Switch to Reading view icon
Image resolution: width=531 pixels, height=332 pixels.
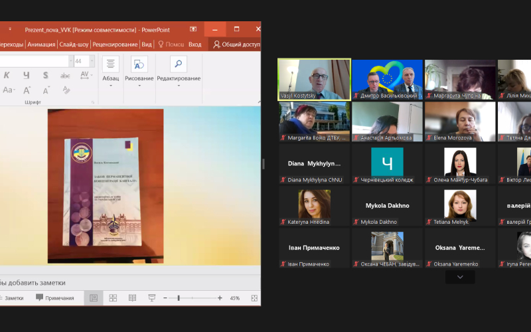tap(132, 298)
